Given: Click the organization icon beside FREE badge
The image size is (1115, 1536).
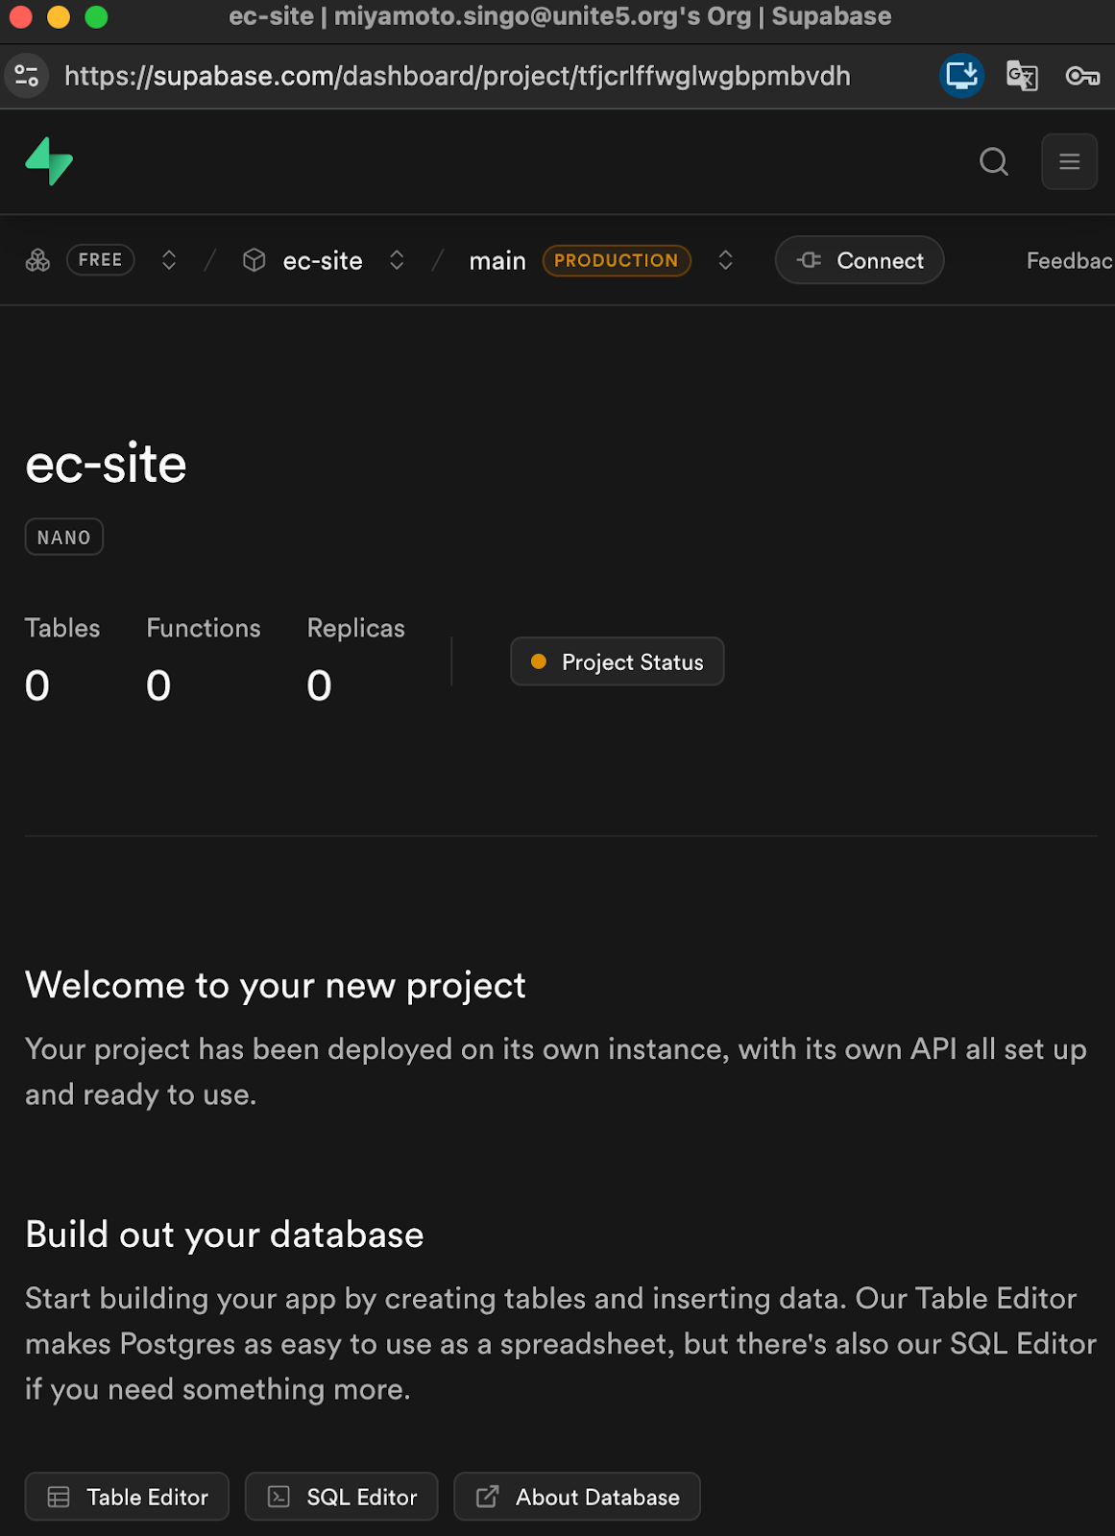Looking at the screenshot, I should pos(37,260).
